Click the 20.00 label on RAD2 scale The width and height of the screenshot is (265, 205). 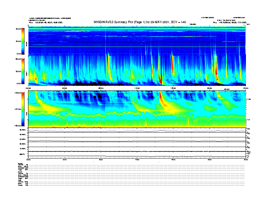(18, 41)
